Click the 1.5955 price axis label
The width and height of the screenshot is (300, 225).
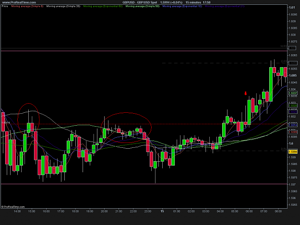(293, 205)
